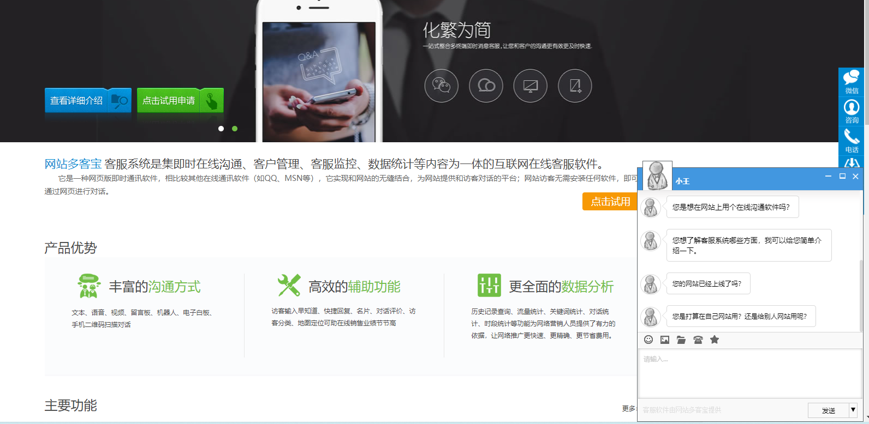Click message 您想了解客服系统哪些方面
The height and width of the screenshot is (424, 869).
point(749,245)
